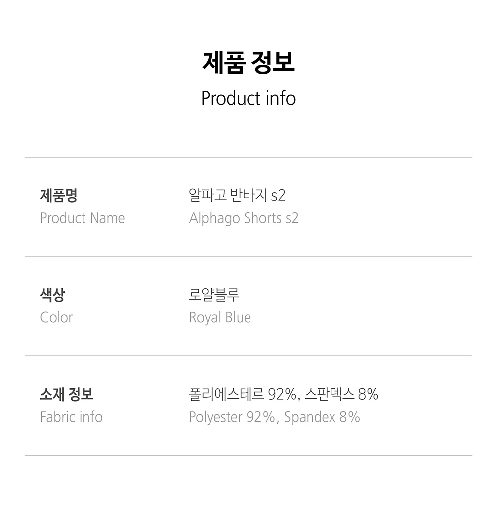Click the Alphago Shorts s2 value
Viewport: 497px width, 527px height.
pyautogui.click(x=244, y=218)
